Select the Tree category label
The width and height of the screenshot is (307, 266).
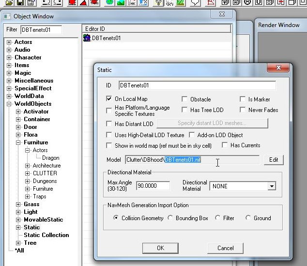point(30,243)
